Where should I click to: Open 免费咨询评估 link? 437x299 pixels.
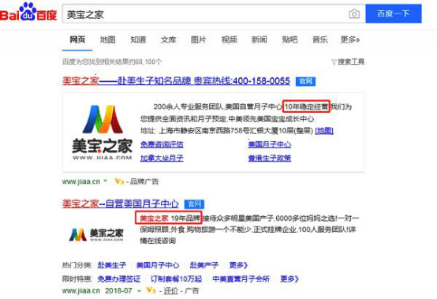(x=162, y=144)
